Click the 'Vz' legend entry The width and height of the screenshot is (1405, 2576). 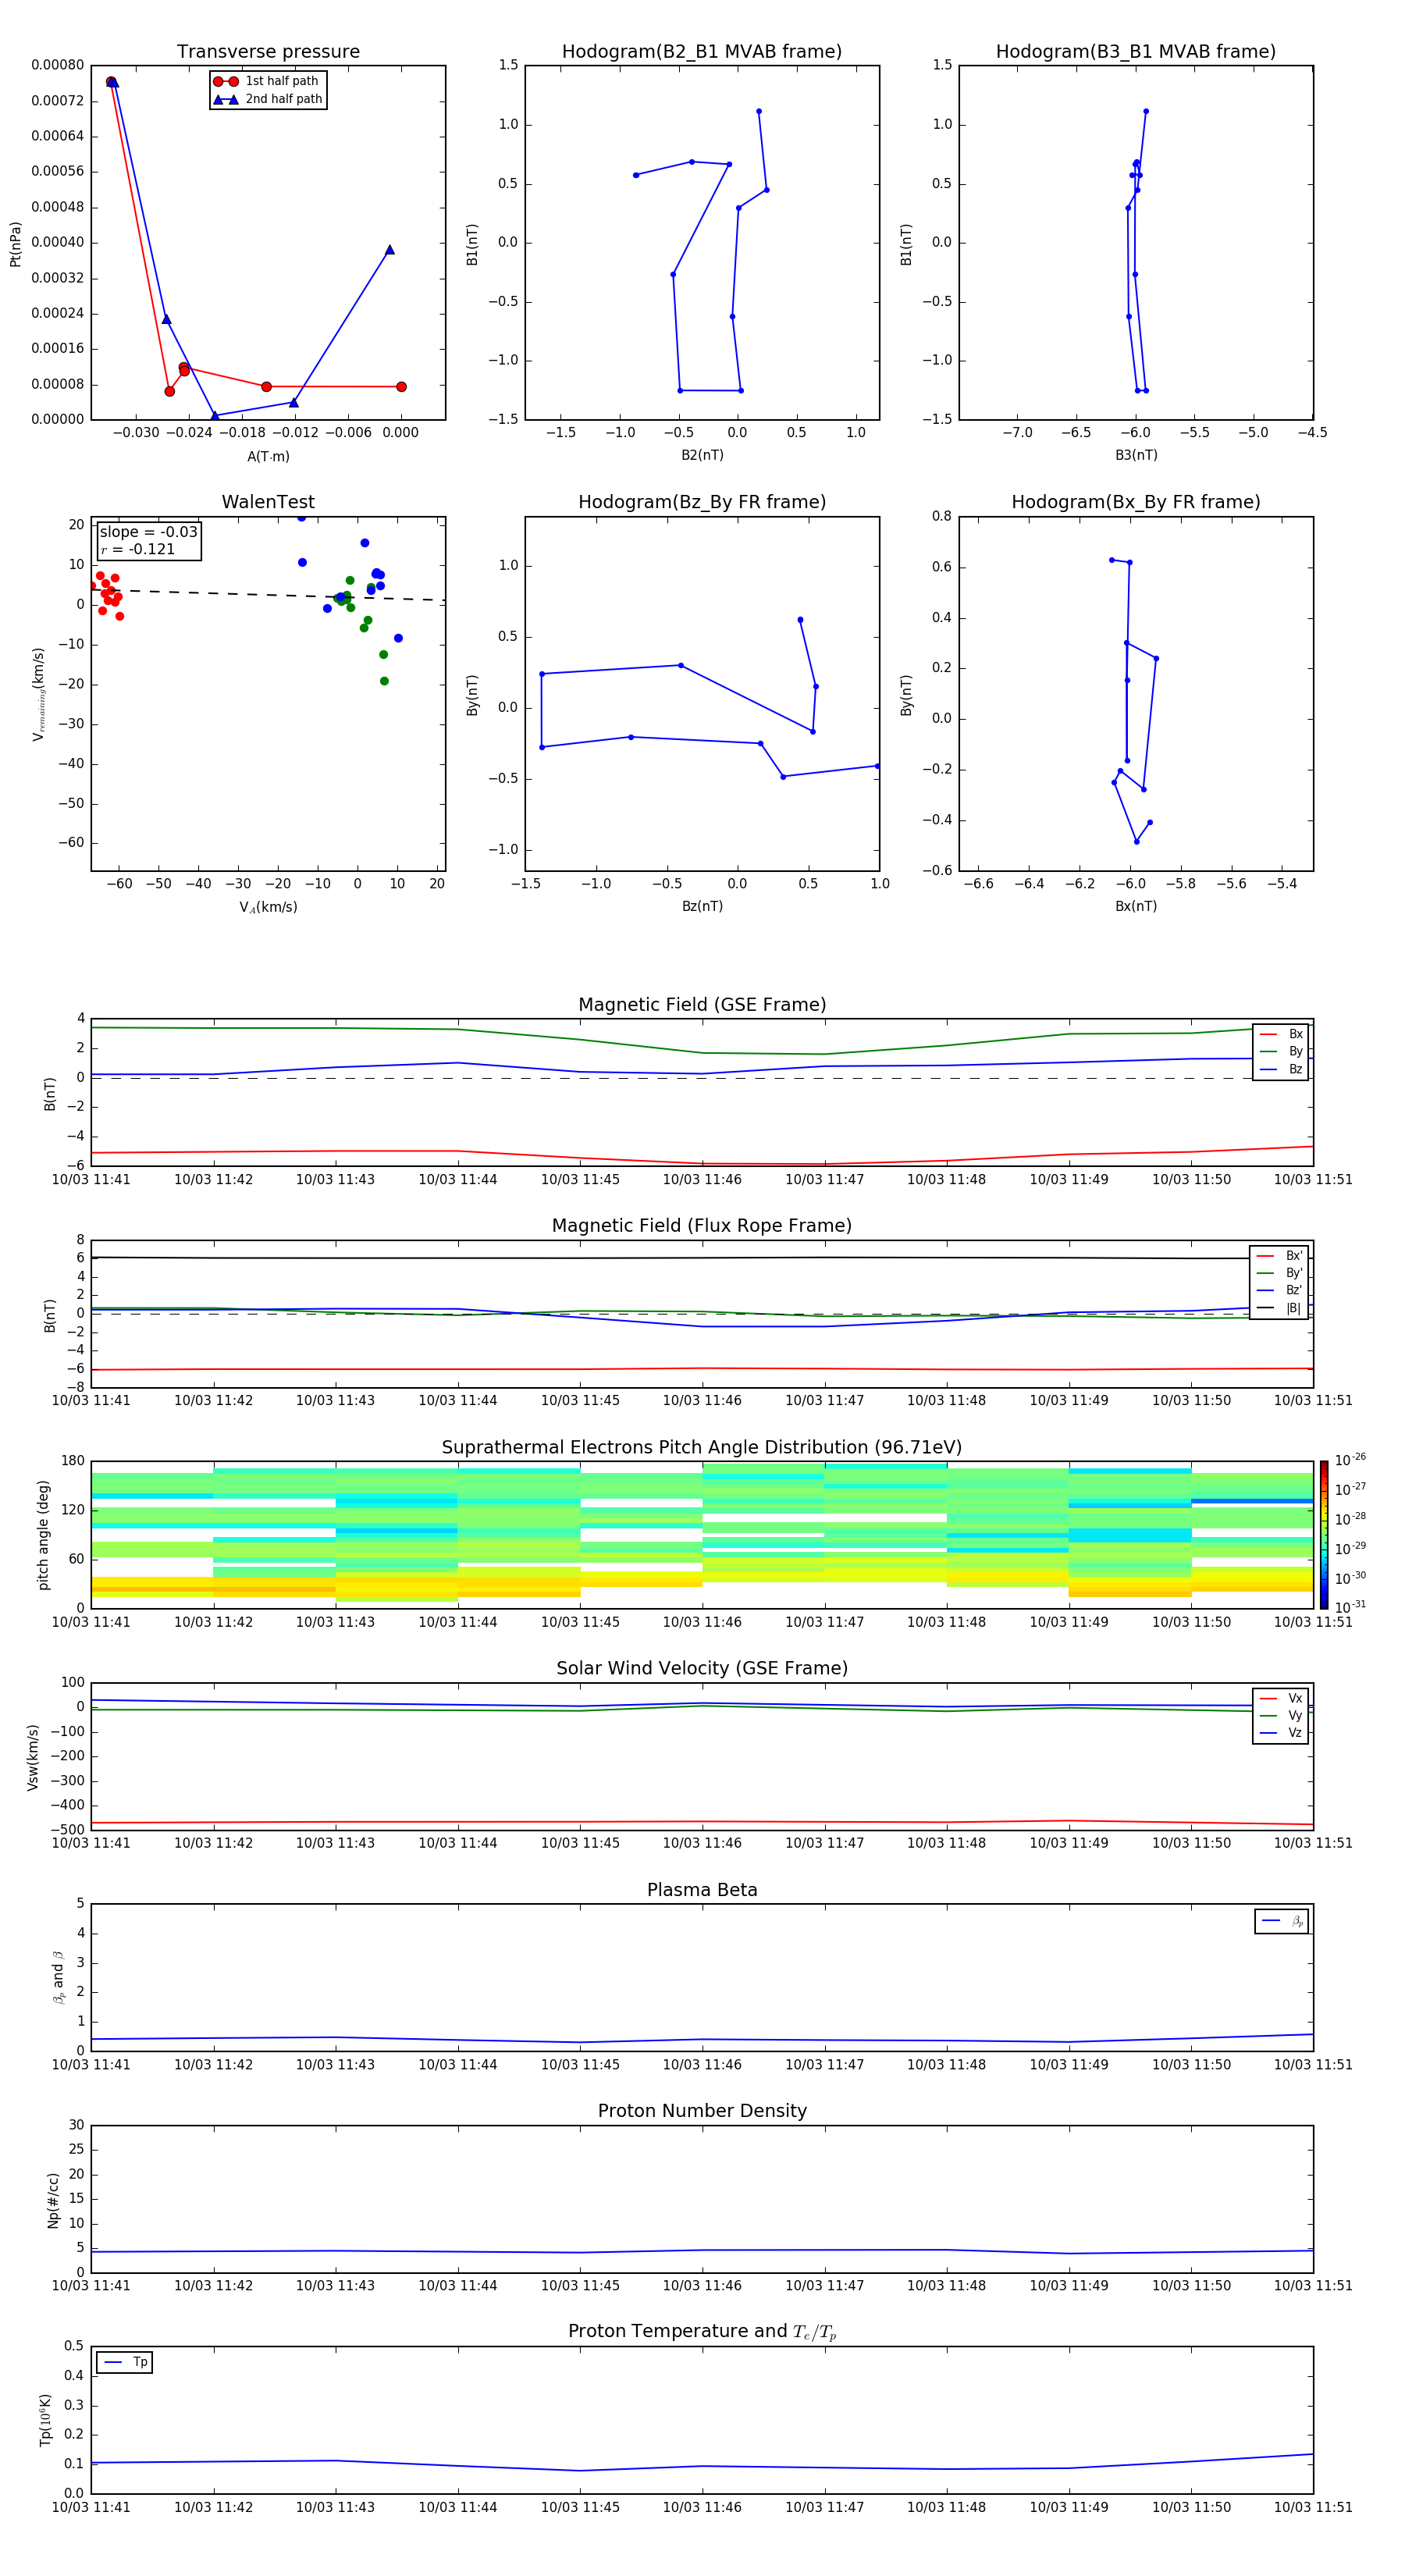point(1281,1733)
